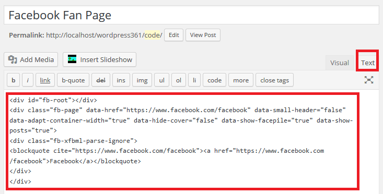The image size is (383, 194).
Task: Switch to the Text editor tab
Action: (368, 63)
